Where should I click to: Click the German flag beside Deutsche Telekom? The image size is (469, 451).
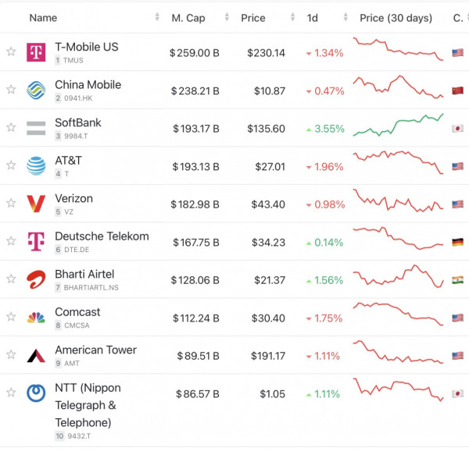point(457,242)
